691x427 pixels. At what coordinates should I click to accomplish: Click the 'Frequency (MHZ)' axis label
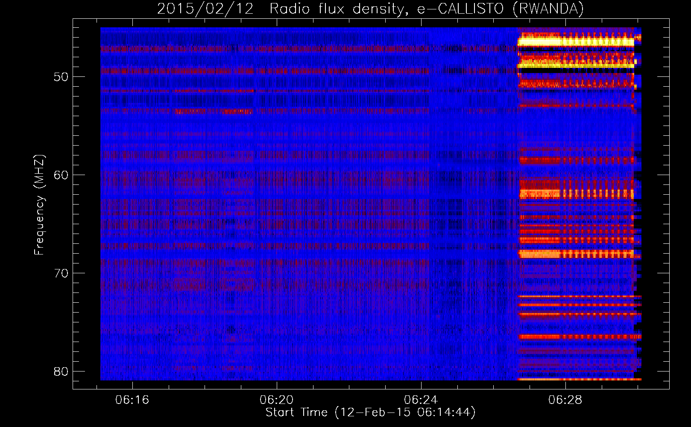(39, 205)
